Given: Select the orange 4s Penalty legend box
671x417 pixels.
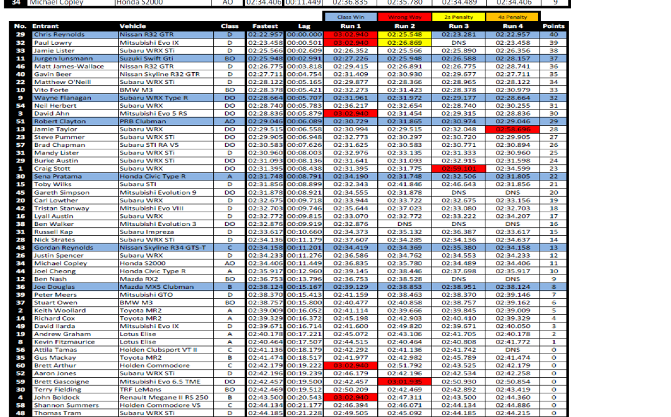Looking at the screenshot, I should click(512, 17).
